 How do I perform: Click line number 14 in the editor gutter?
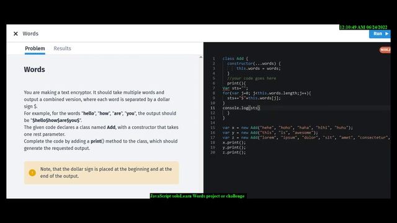[x=213, y=123]
